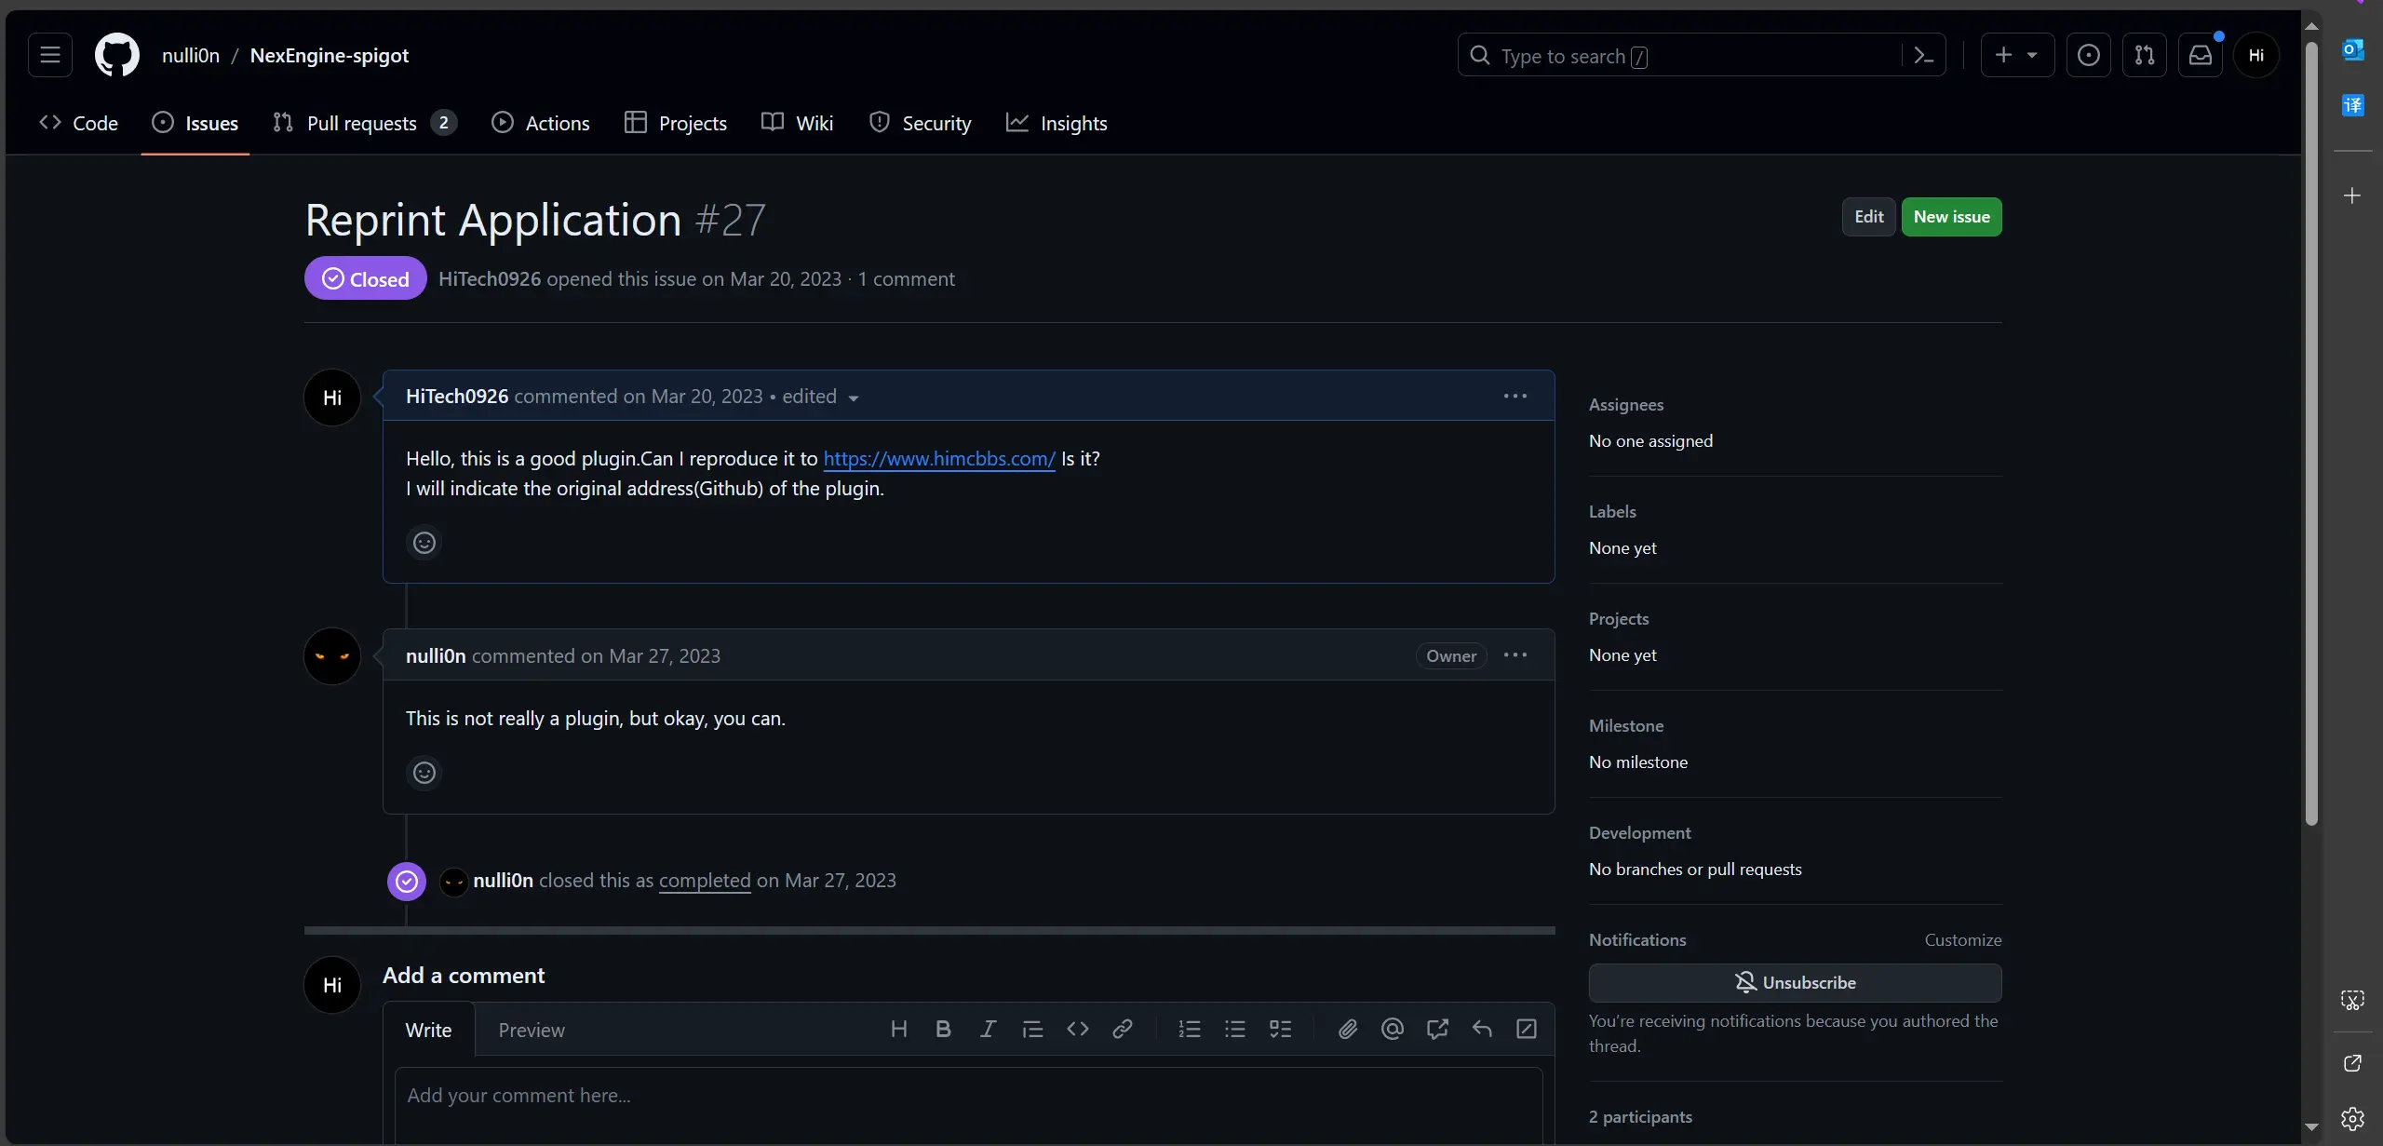Screen dimensions: 2383x1146
Task: Open the notifications inbox icon
Action: pos(2200,56)
